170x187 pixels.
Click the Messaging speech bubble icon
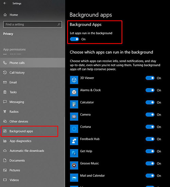(5, 102)
